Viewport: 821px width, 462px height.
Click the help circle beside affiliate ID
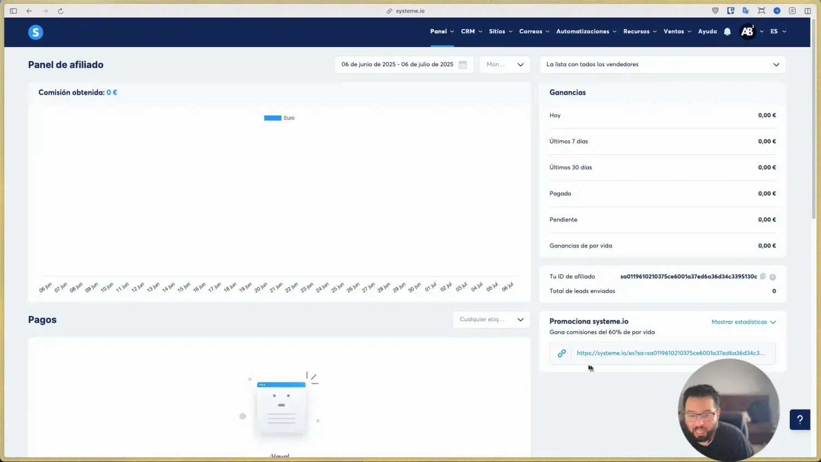pos(773,277)
